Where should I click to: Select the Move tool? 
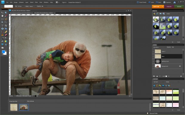pyautogui.click(x=2, y=12)
